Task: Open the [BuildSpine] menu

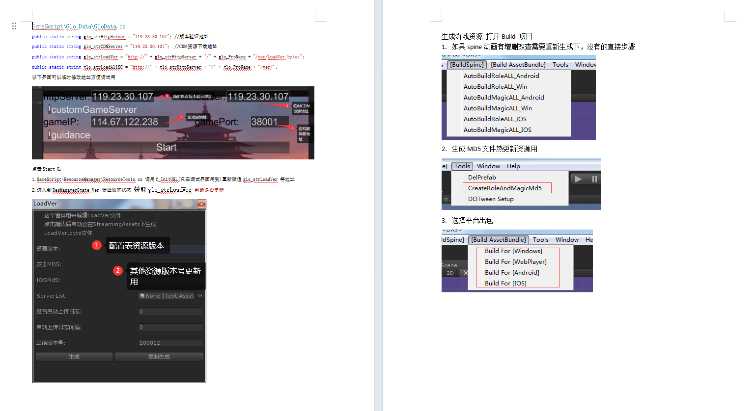Action: pyautogui.click(x=467, y=65)
